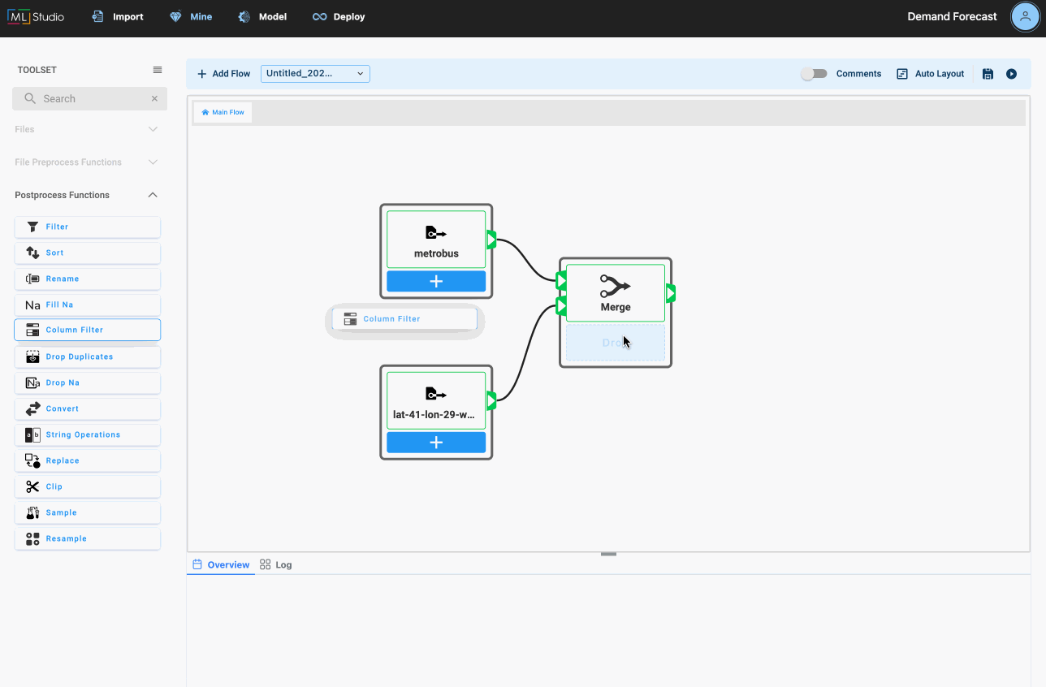The image size is (1046, 687).
Task: Select the Rename tool icon
Action: (32, 279)
